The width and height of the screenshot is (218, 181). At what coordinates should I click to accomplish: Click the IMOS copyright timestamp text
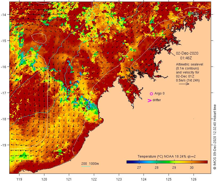(x=215, y=137)
